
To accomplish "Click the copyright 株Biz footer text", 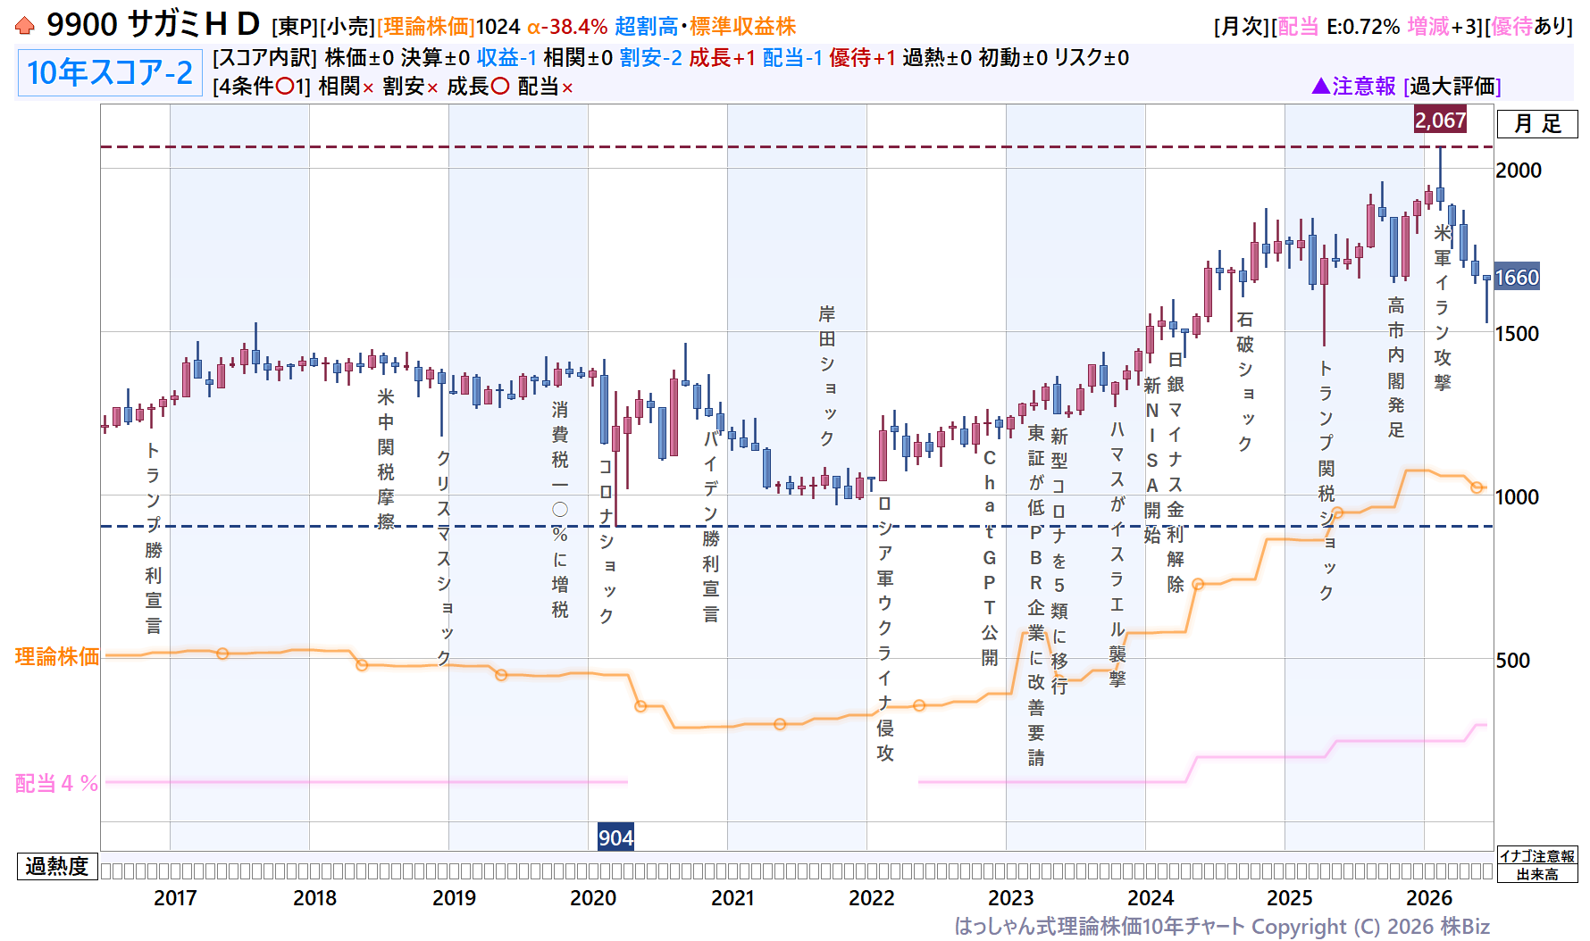I will coord(1222,927).
